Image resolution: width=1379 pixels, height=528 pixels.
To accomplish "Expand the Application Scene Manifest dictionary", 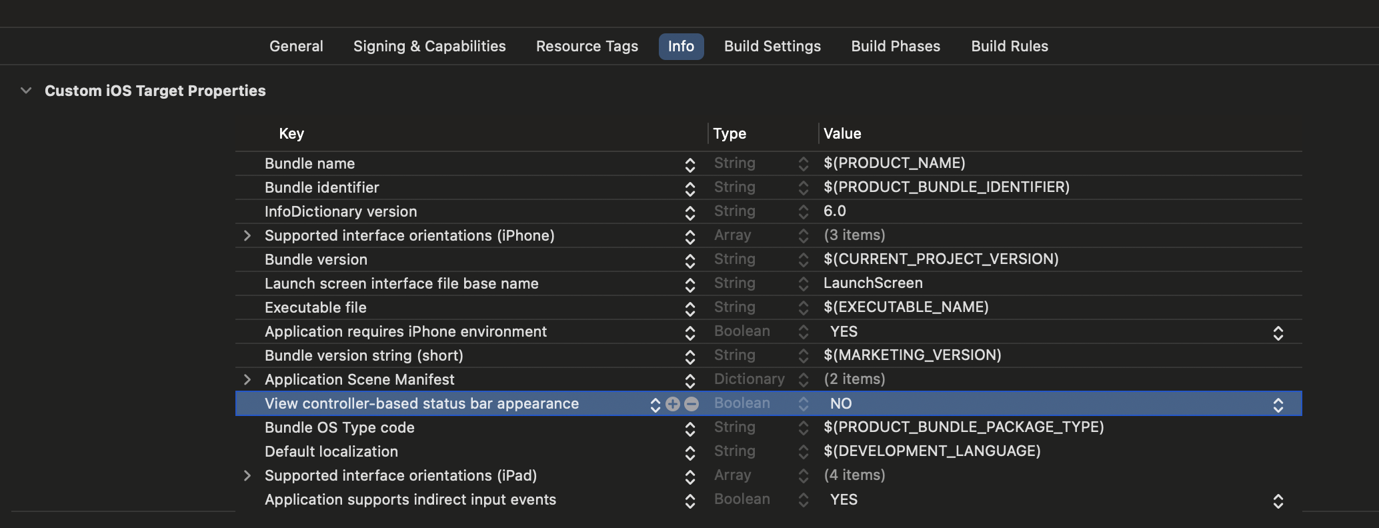I will [x=247, y=380].
